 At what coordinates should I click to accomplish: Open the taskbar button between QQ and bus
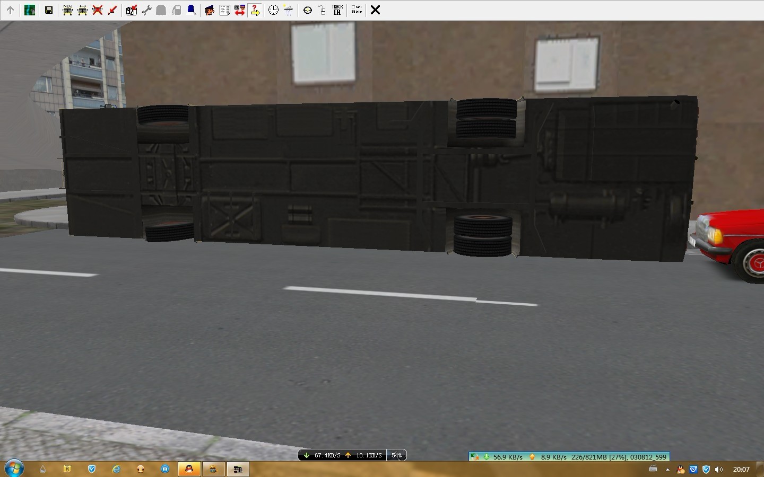(213, 469)
